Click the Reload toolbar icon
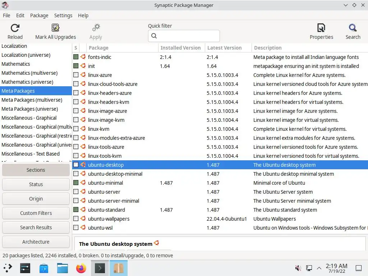 point(15,28)
